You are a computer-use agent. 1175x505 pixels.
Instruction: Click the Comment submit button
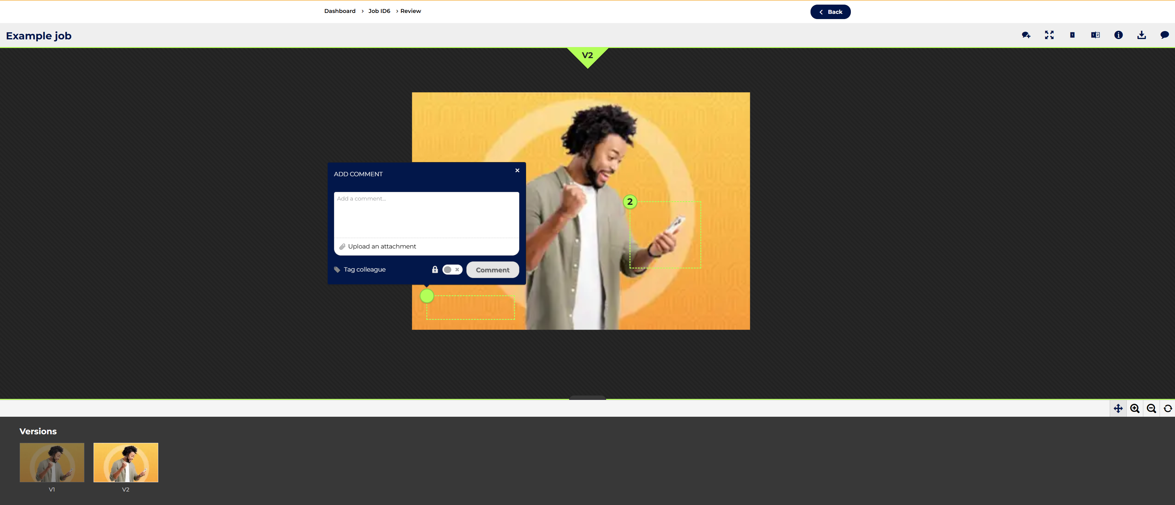(492, 270)
